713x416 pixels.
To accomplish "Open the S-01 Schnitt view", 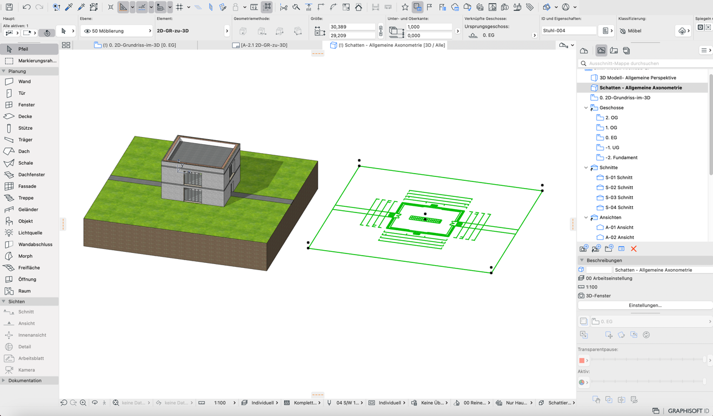I will [x=619, y=177].
